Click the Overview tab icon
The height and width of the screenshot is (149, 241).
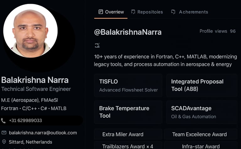[x=101, y=12]
